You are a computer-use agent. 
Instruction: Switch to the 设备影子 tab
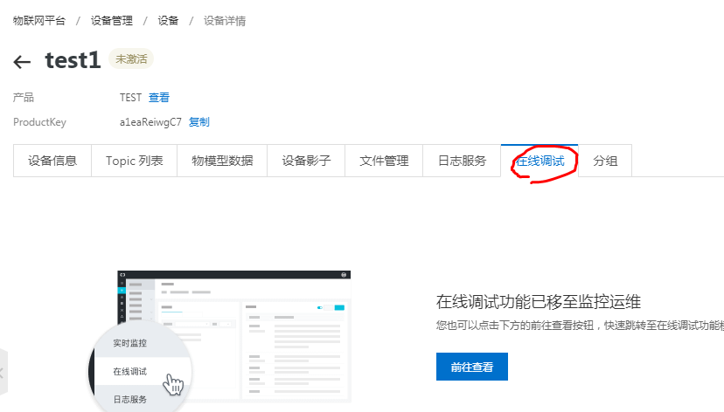click(x=306, y=161)
